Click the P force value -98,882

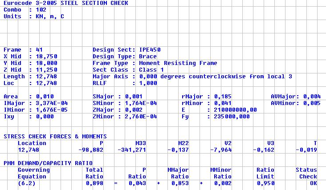pyautogui.click(x=91, y=150)
